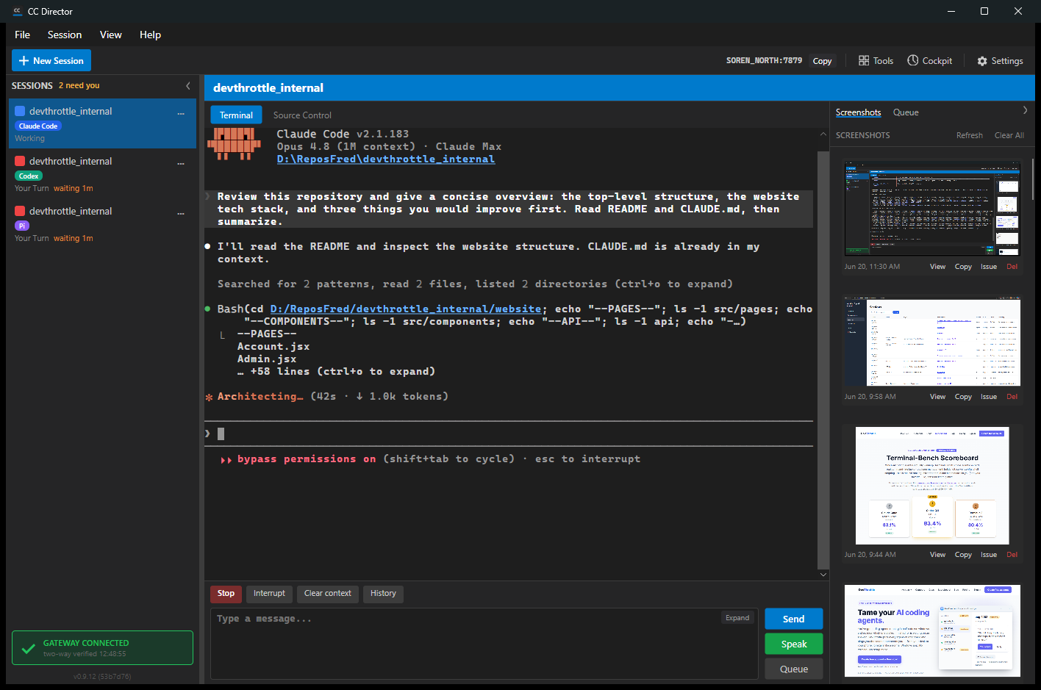Image resolution: width=1041 pixels, height=690 pixels.
Task: Click the red square on the Codex session
Action: tap(20, 161)
